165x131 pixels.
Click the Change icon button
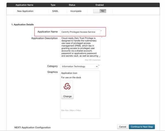pyautogui.click(x=67, y=96)
